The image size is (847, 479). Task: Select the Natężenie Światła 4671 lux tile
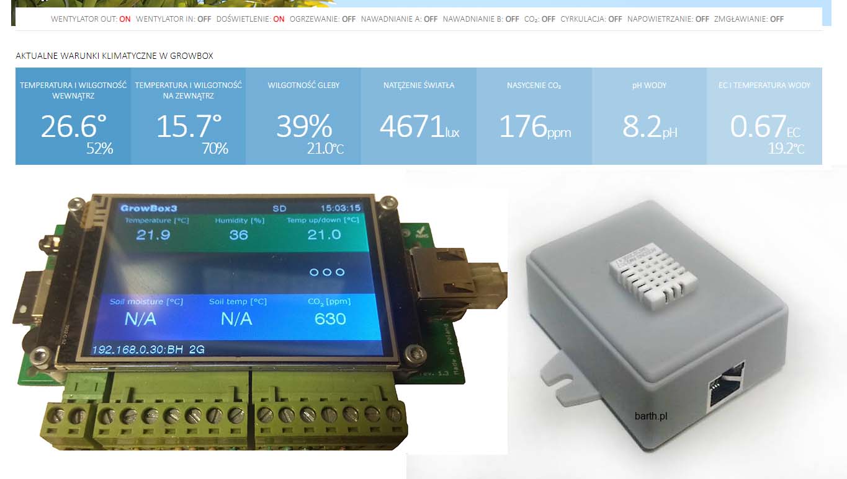pos(419,116)
